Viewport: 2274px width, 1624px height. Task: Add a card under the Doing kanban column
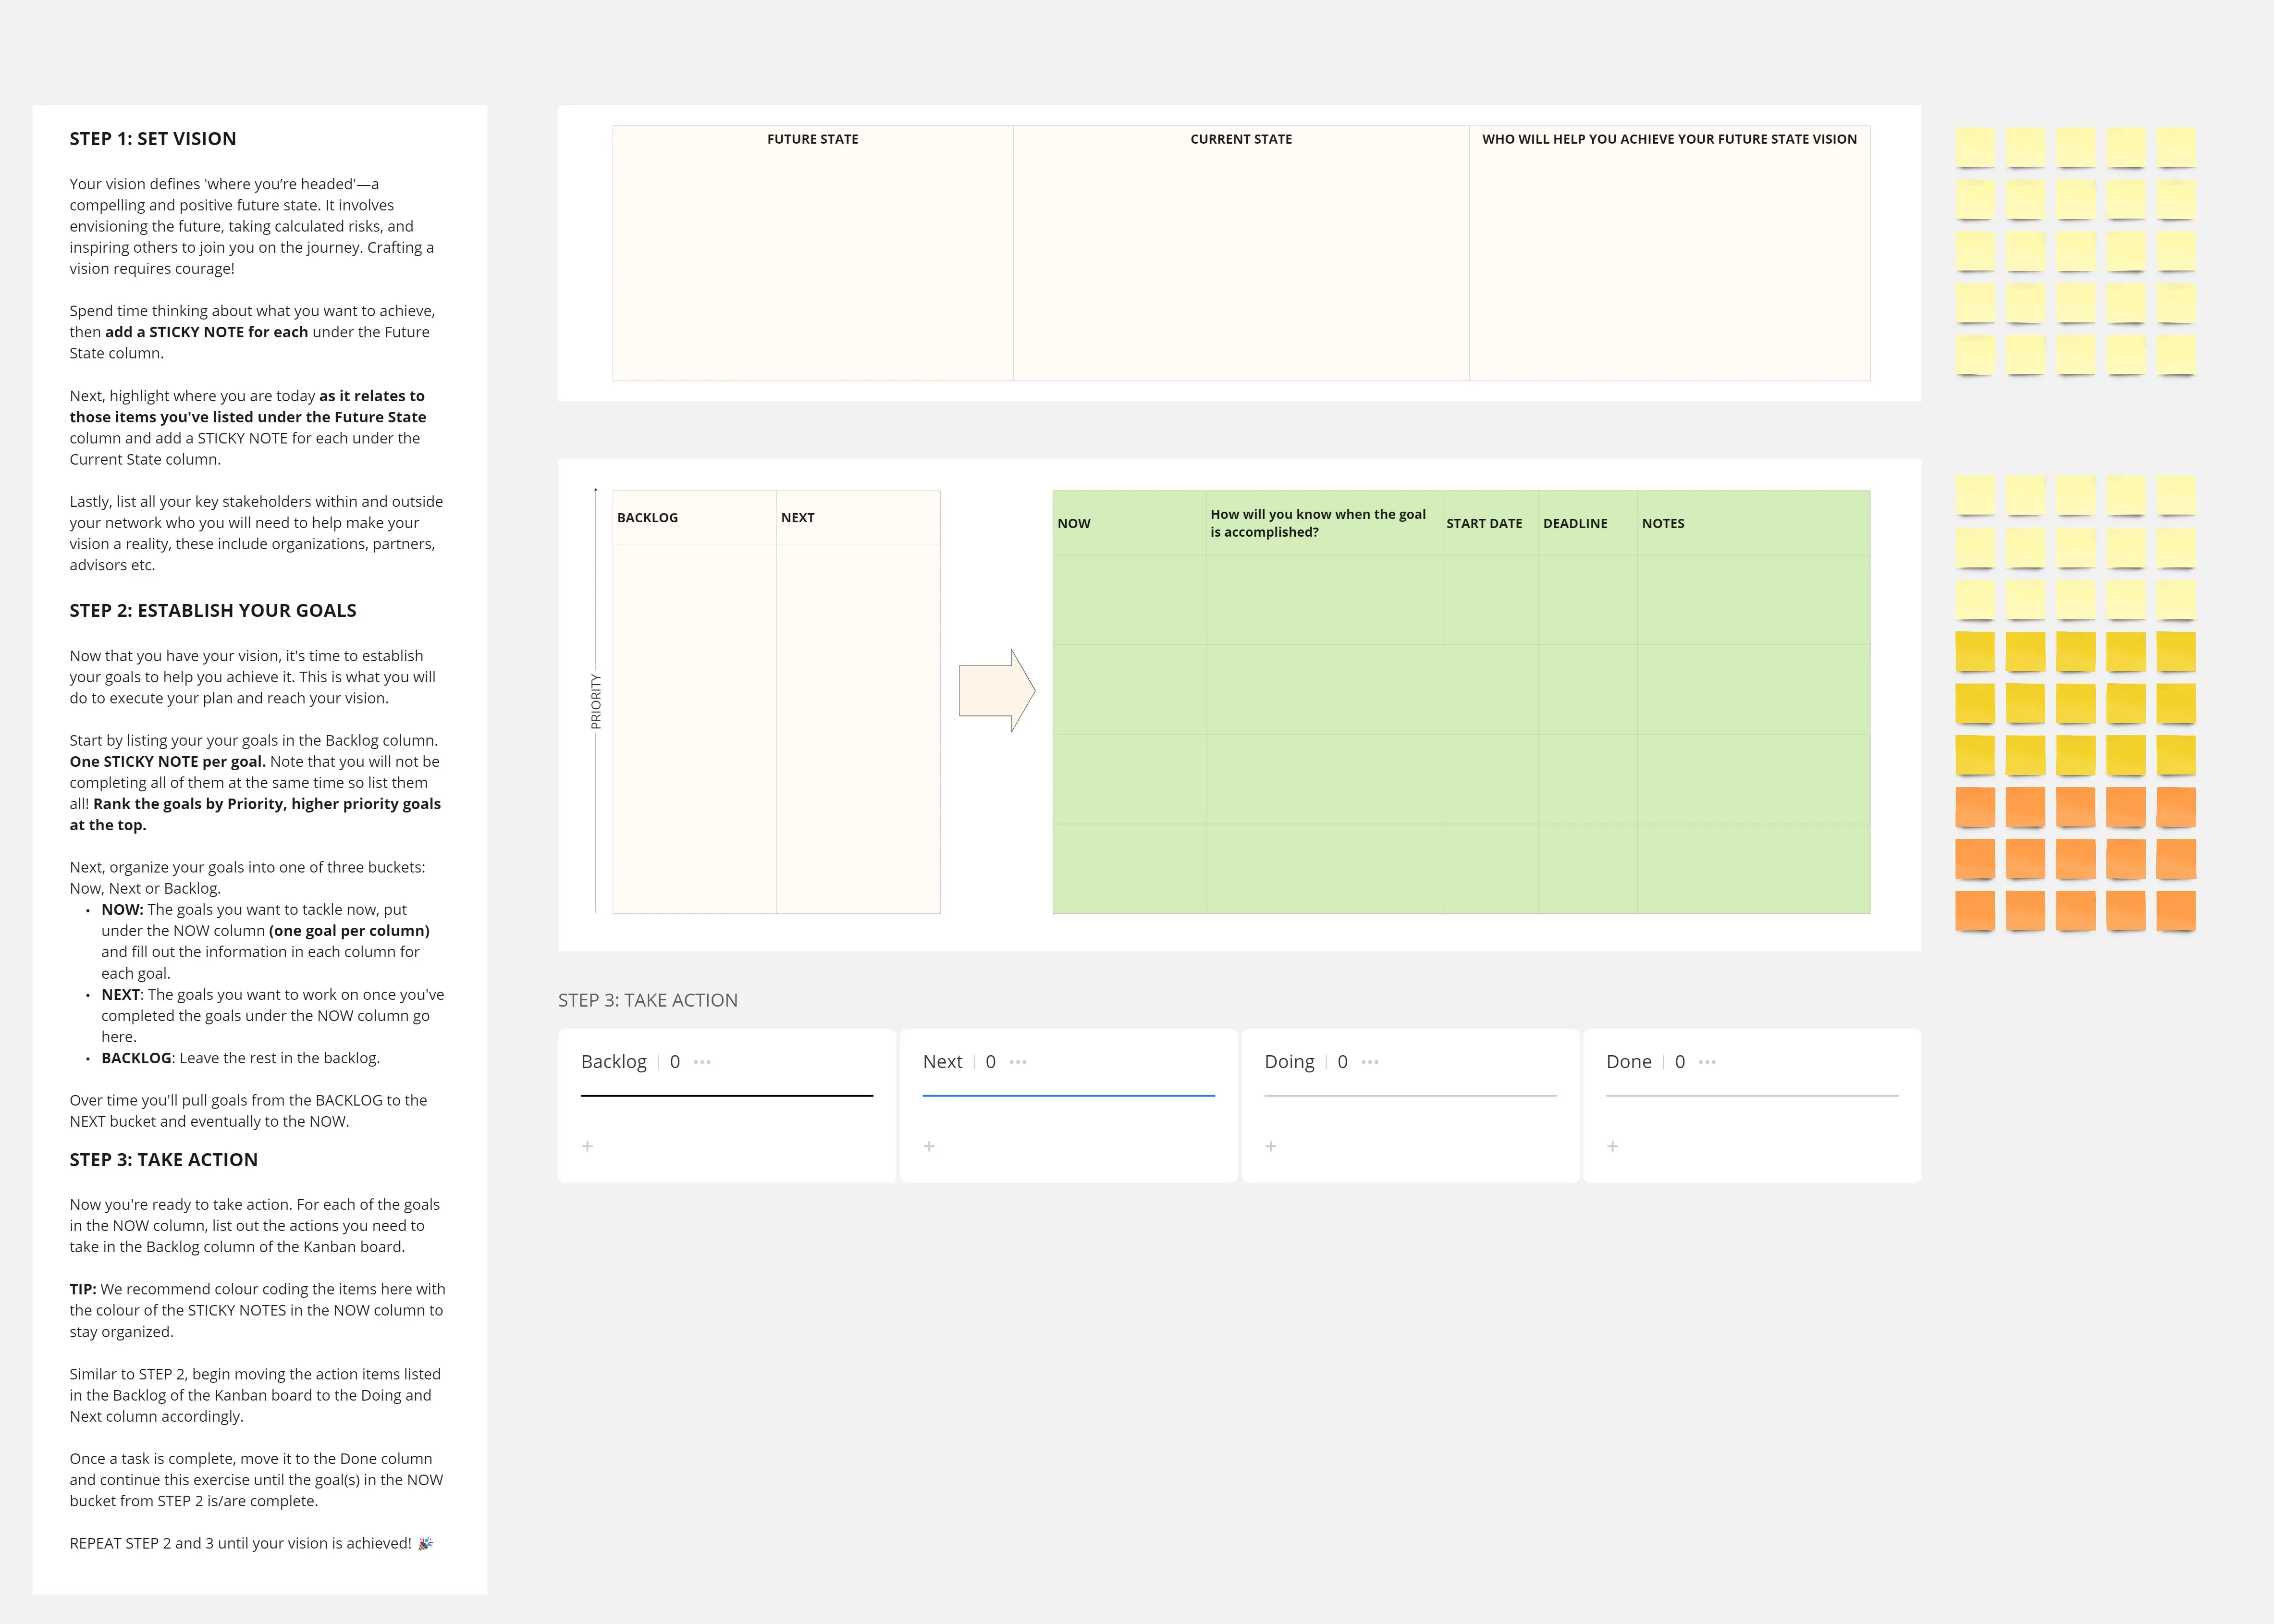(x=1271, y=1146)
